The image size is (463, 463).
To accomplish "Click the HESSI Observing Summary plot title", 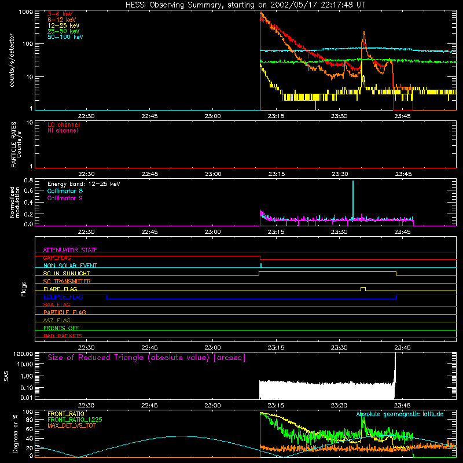I will [x=245, y=5].
